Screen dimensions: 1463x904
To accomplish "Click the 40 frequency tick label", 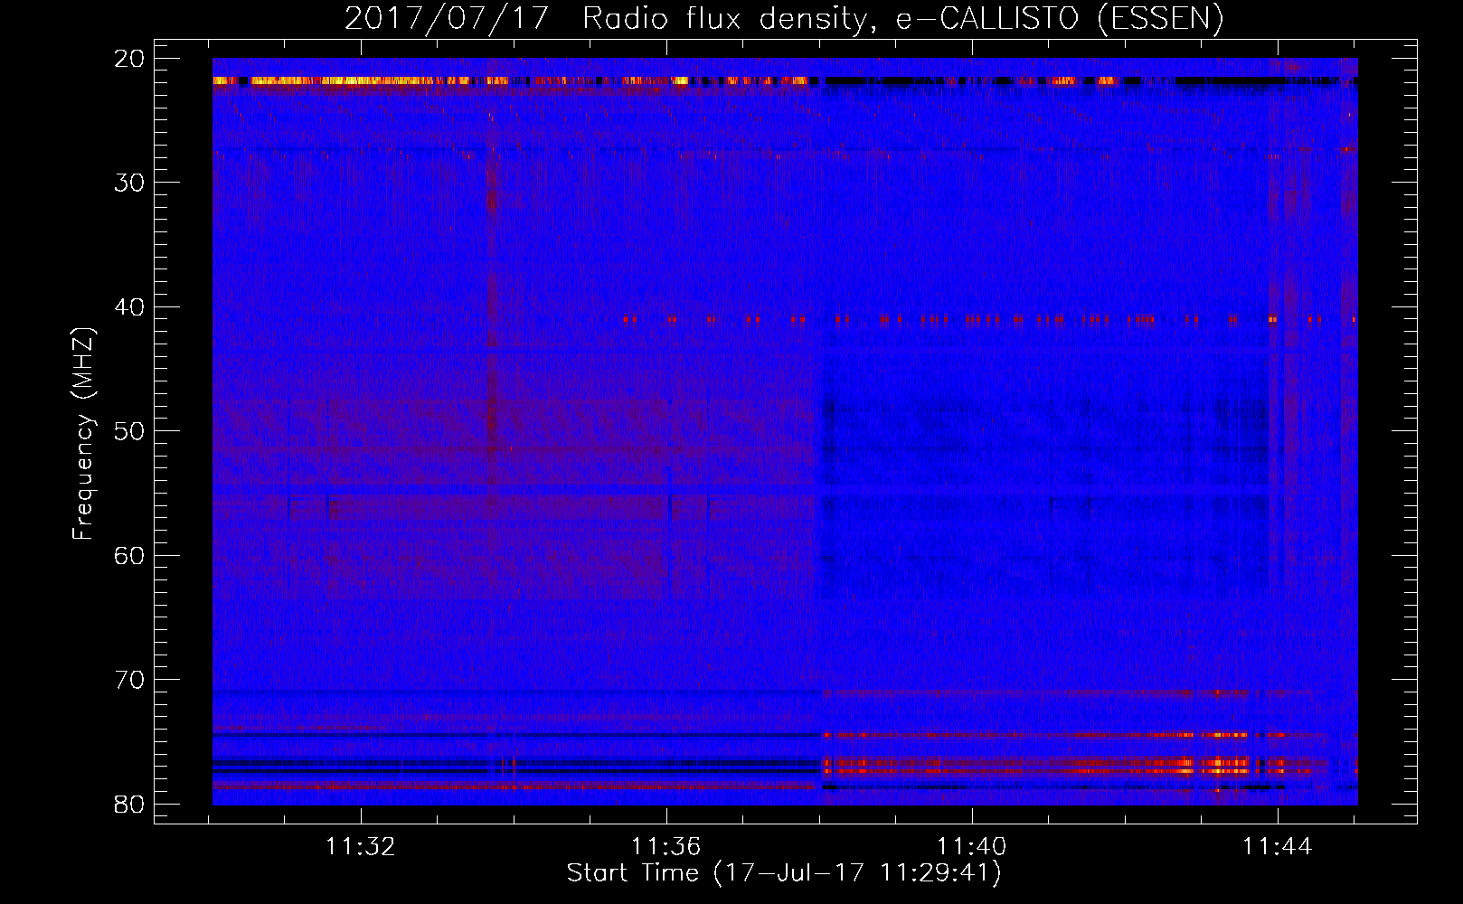I will tap(130, 307).
